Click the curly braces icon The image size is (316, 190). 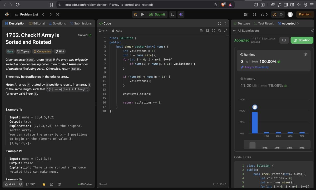coord(214,31)
